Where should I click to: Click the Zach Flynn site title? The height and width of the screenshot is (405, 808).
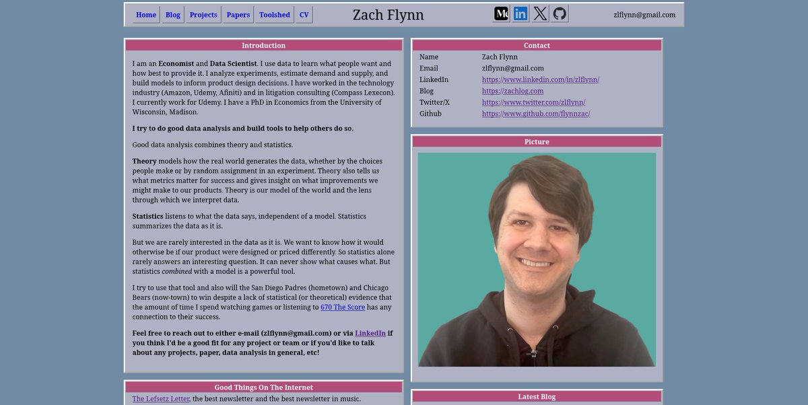(388, 14)
